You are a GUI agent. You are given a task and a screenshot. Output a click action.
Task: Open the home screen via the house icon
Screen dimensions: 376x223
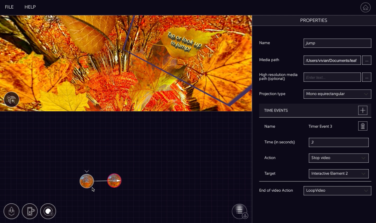(x=365, y=7)
